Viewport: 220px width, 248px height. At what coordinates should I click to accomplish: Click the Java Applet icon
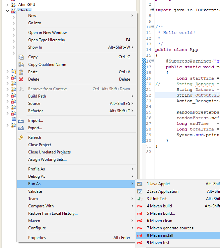click(140, 184)
